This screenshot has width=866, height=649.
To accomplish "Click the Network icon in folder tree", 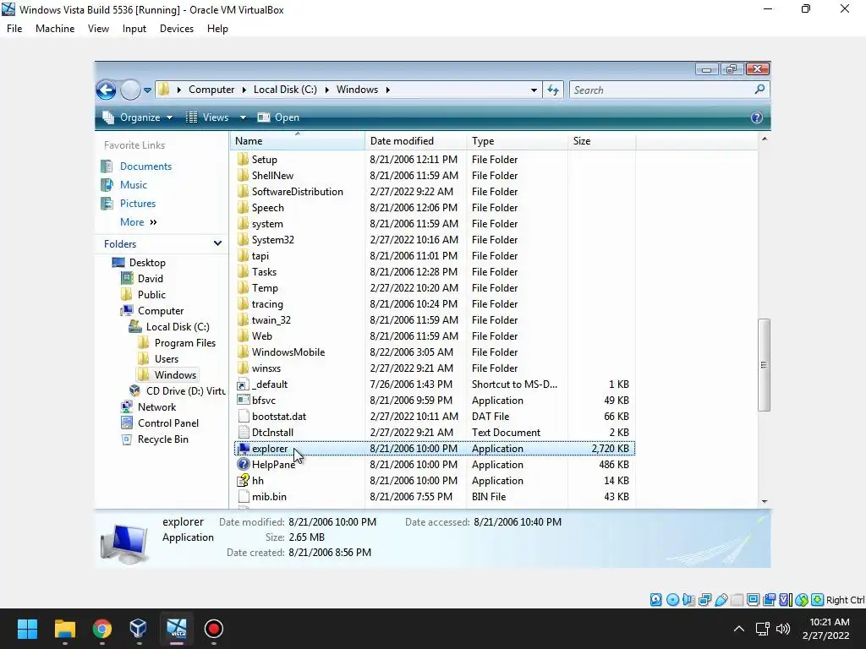I will click(127, 406).
